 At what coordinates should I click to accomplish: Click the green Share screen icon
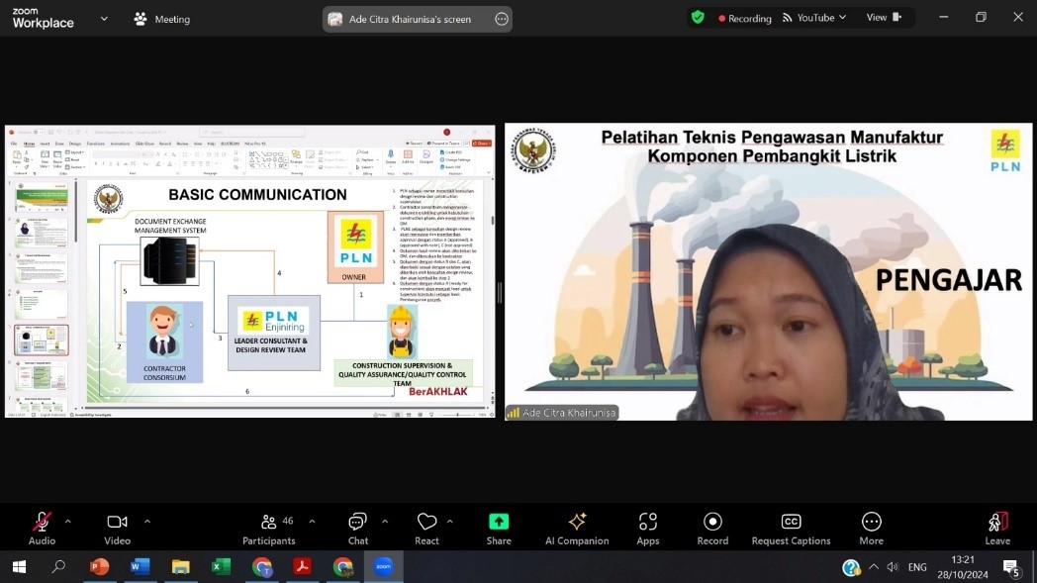tap(499, 522)
